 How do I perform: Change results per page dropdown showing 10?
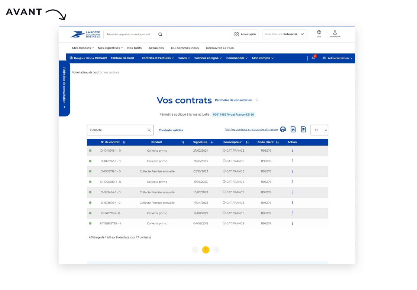[x=319, y=130]
